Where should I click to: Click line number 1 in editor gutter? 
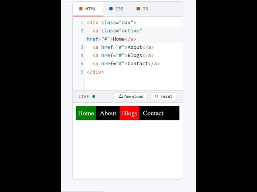click(82, 23)
